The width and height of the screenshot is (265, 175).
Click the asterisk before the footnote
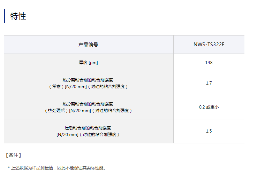point(9,168)
